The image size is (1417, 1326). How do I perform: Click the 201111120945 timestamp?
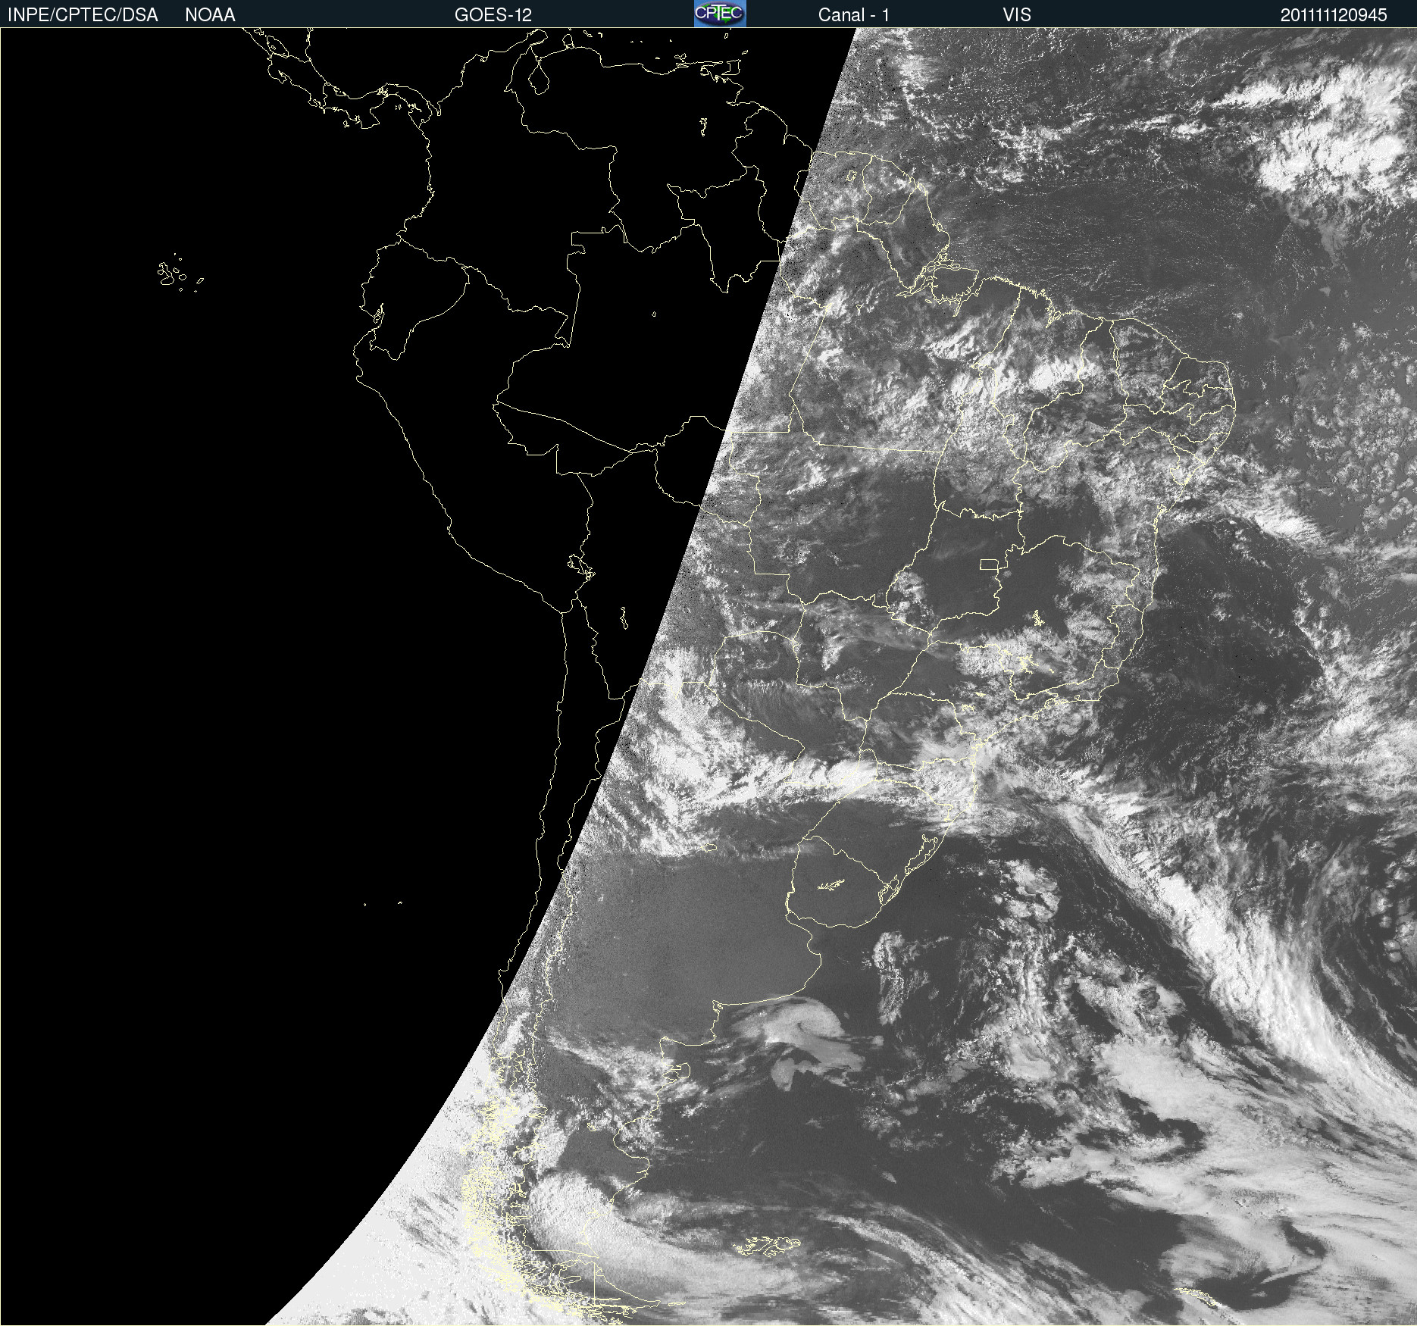(x=1334, y=15)
